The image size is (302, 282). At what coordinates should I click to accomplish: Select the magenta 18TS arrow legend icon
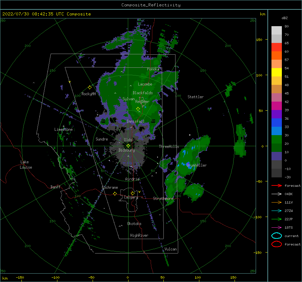click(276, 228)
